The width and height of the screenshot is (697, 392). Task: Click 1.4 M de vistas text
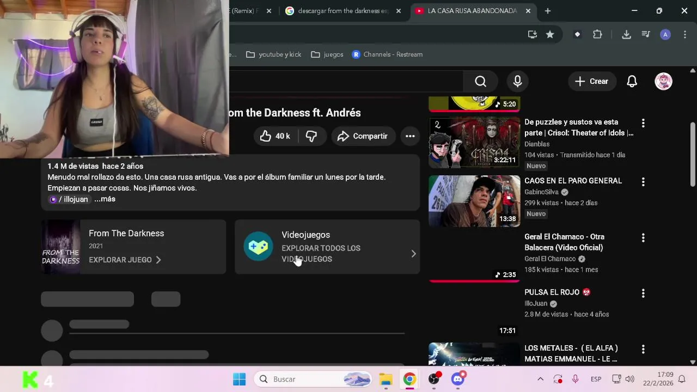(x=72, y=166)
